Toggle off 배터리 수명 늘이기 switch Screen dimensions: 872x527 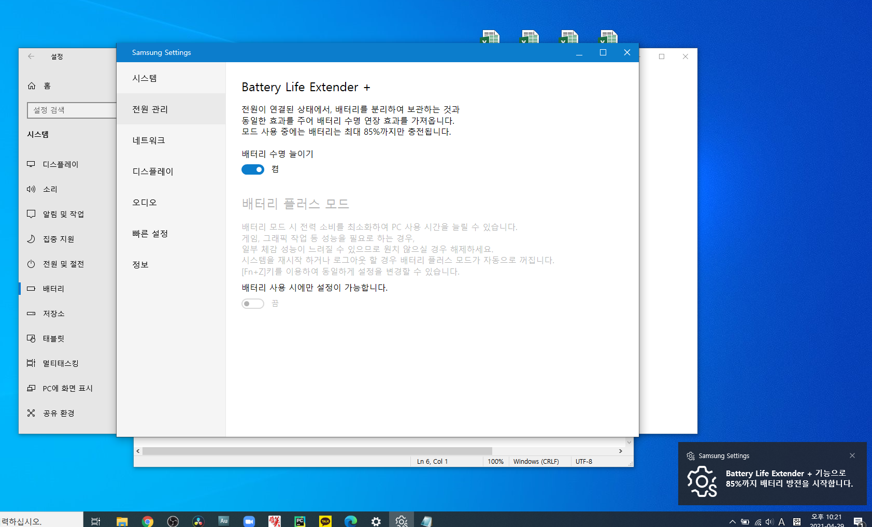(x=253, y=169)
